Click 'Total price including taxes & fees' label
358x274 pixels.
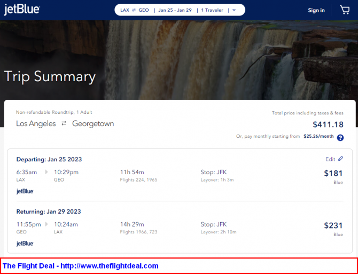pyautogui.click(x=308, y=113)
